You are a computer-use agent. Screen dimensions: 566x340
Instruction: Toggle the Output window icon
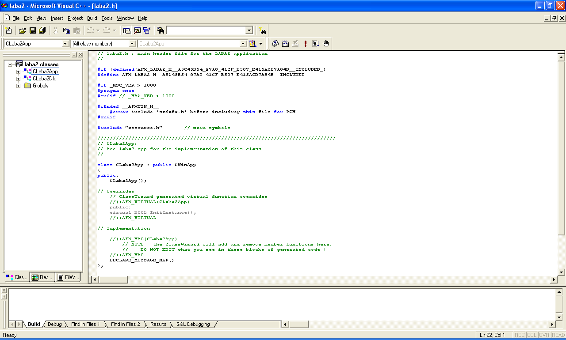(x=137, y=30)
